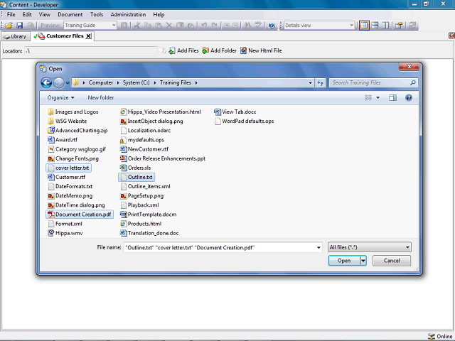
Task: Click the Open button's split arrow
Action: (x=363, y=261)
